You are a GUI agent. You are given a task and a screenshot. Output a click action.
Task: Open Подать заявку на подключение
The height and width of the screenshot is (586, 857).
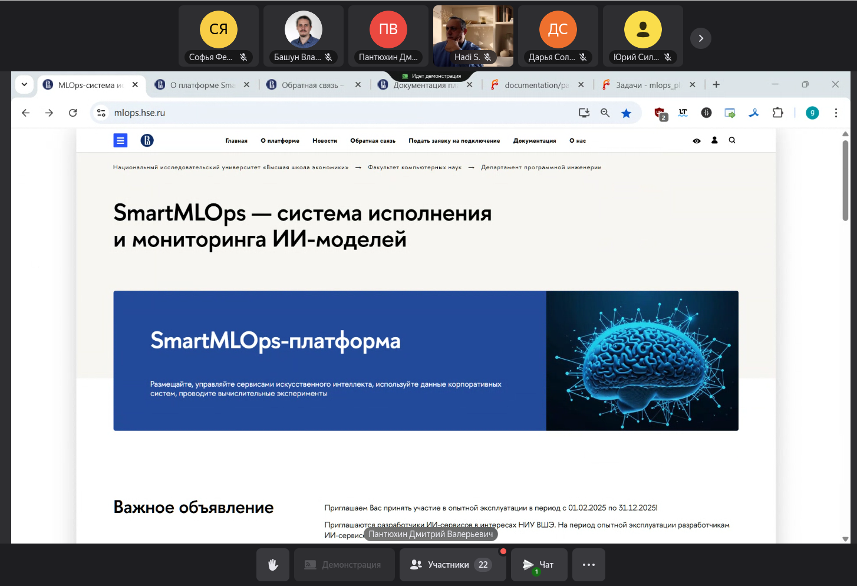(x=454, y=141)
